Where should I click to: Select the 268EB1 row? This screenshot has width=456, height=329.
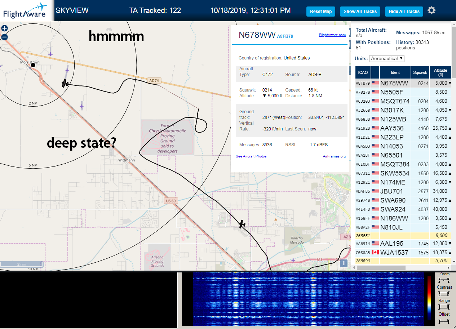[403, 235]
